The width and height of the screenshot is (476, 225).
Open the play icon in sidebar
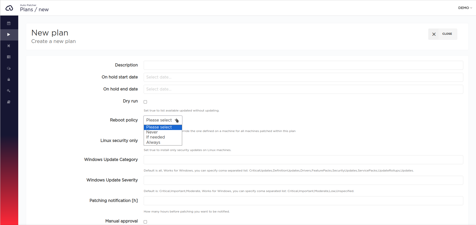click(9, 34)
